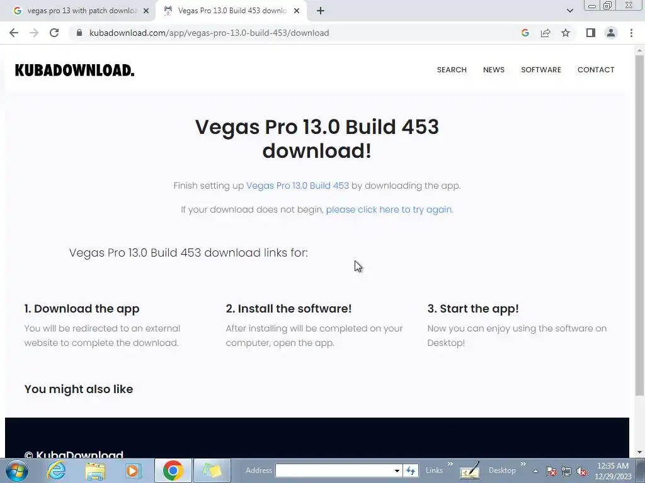
Task: Open a new browser tab
Action: click(321, 11)
